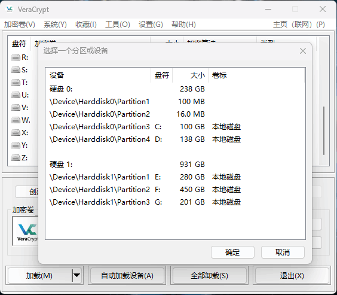The image size is (337, 295).
Task: Select \Device\Harddisk0\Partition3 C: row
Action: 175,127
